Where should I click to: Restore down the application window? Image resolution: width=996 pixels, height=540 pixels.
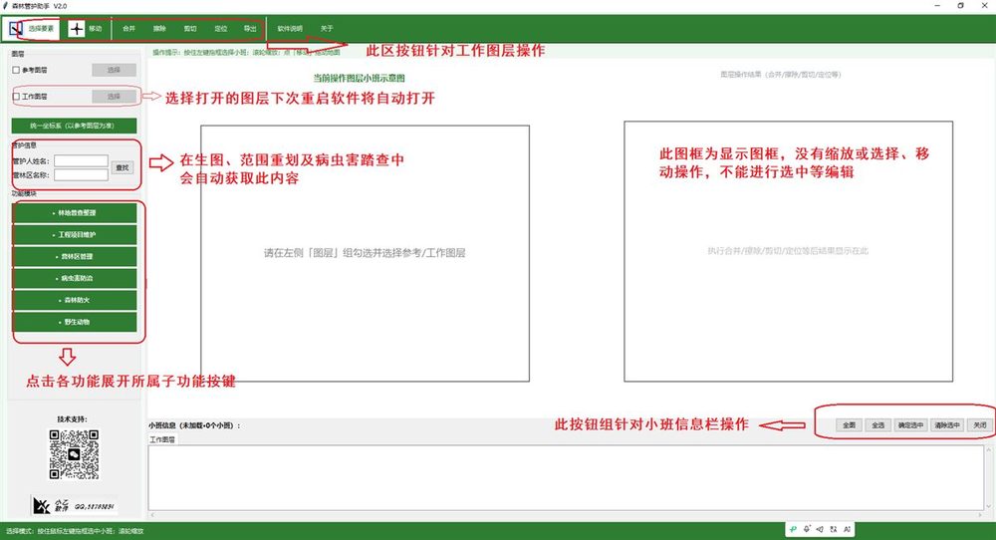click(960, 6)
